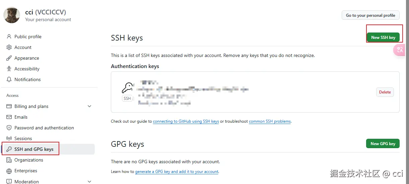Click the pink floating translate widget

[400, 50]
